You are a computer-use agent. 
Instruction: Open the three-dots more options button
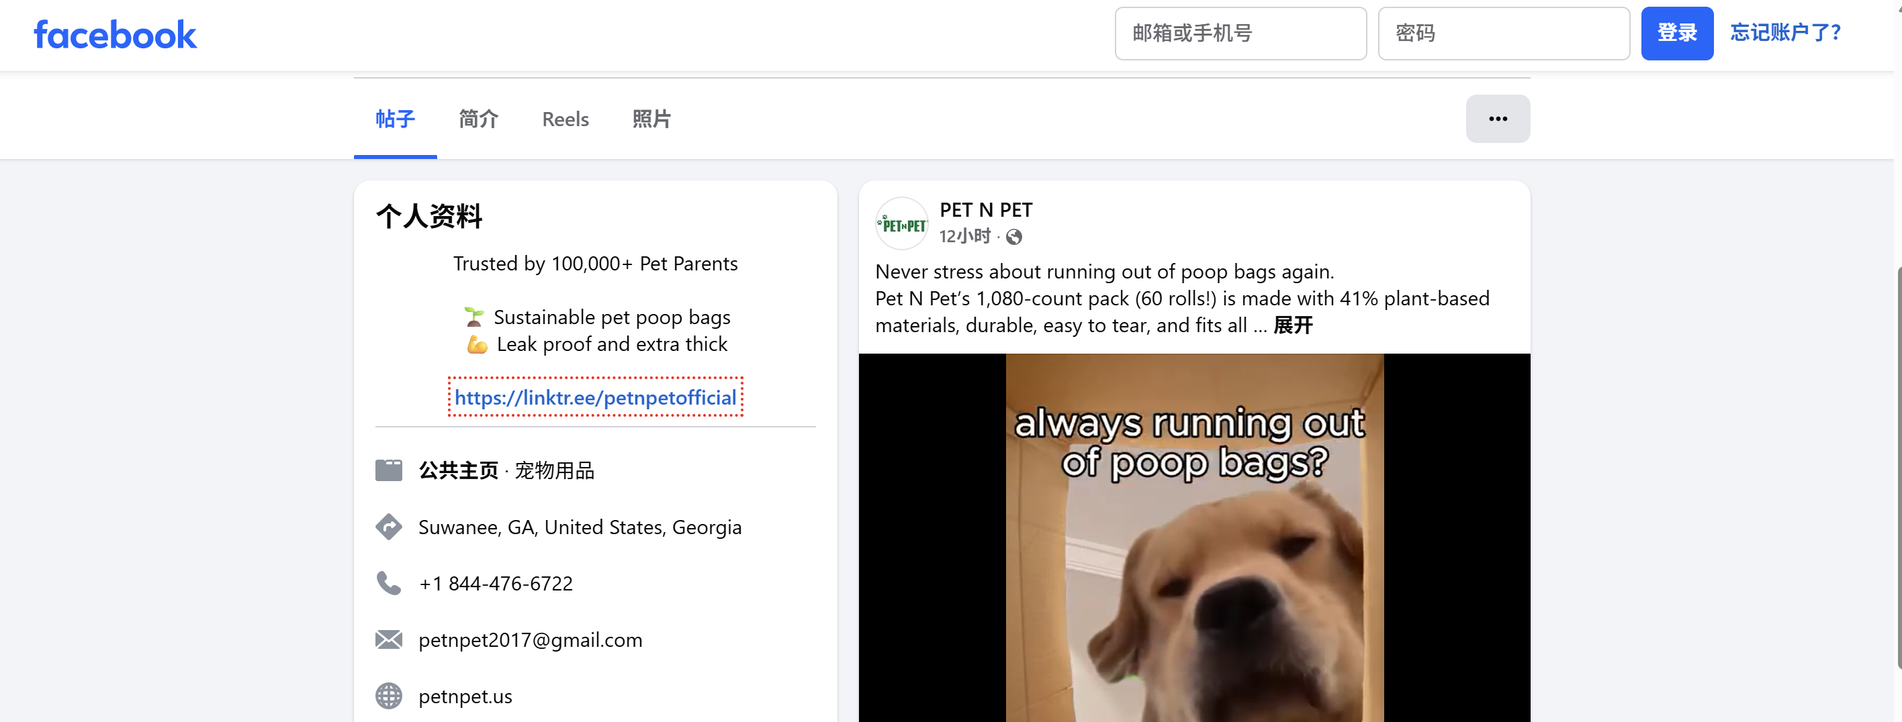point(1498,119)
